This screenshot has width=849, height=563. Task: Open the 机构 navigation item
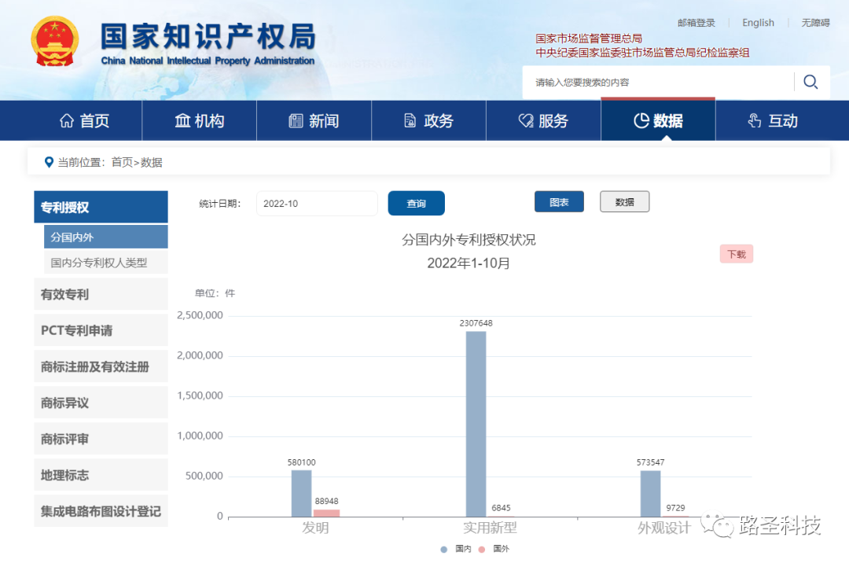200,120
